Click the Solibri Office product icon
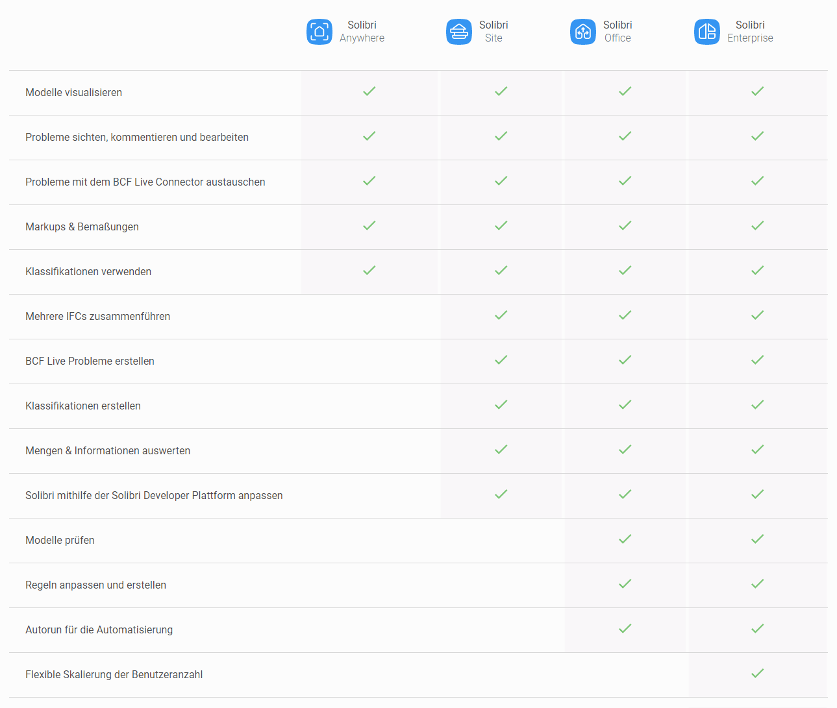 pyautogui.click(x=583, y=32)
